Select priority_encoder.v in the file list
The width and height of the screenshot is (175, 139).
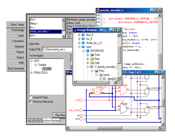click(x=46, y=31)
